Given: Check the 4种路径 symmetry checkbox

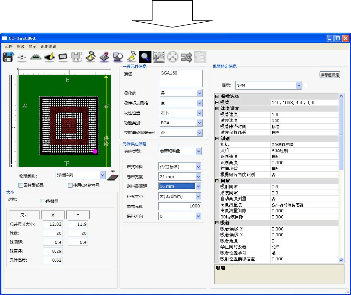Looking at the screenshot, I should [42, 201].
